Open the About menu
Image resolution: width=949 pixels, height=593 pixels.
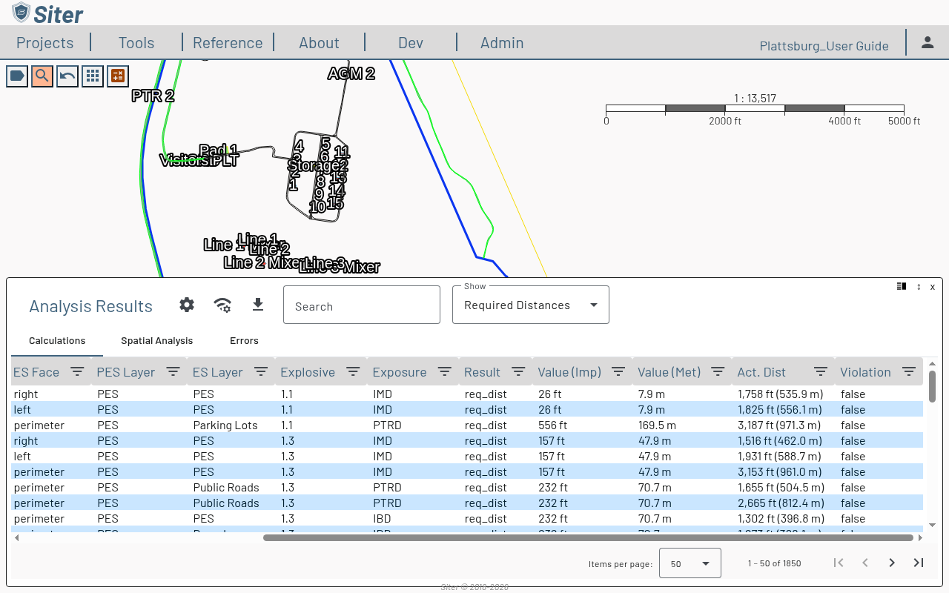click(x=319, y=42)
